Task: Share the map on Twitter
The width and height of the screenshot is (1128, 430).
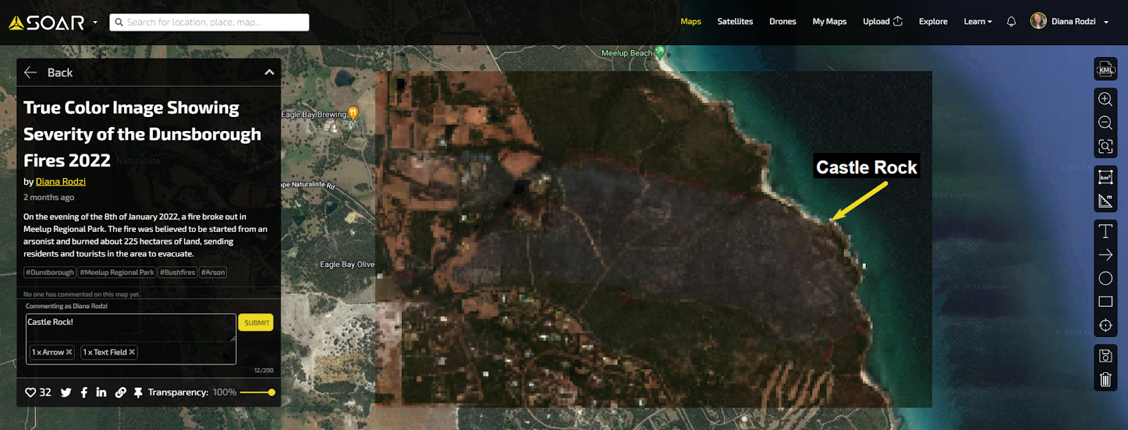Action: tap(66, 393)
